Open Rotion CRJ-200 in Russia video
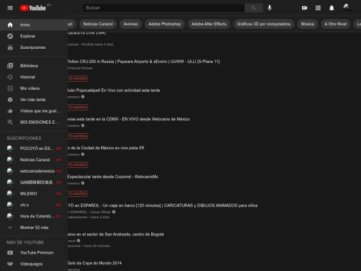Screen dimensions: 361x271 click(144, 62)
